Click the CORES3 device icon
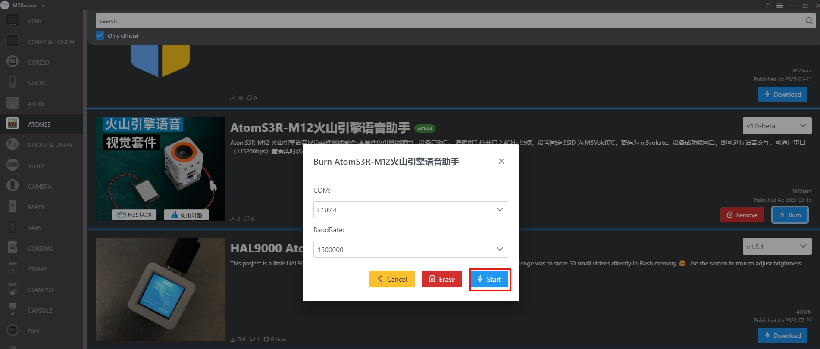Viewport: 820px width, 349px height. [13, 62]
